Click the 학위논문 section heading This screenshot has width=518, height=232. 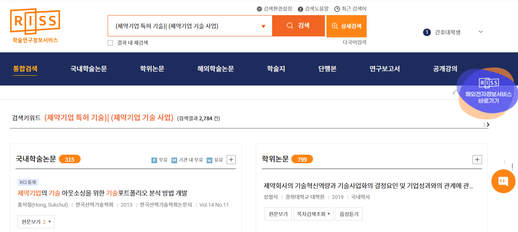click(x=275, y=159)
